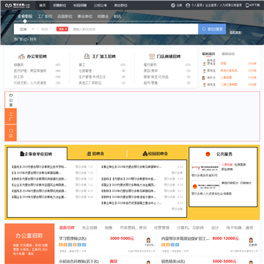
Task: Open the 销售类 category link
Action: pos(18,65)
